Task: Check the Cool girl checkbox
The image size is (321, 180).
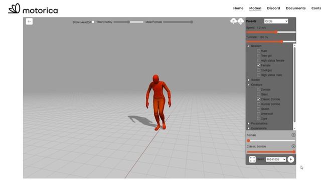Action: coord(259,70)
